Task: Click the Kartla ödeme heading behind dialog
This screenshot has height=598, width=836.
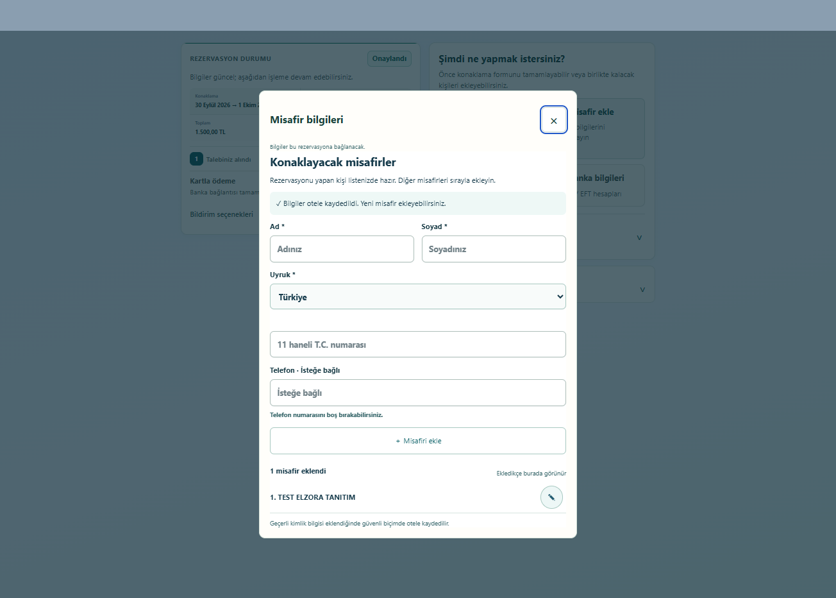Action: coord(212,181)
